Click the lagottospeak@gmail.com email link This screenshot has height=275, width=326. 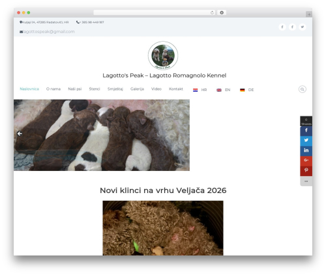tap(49, 32)
